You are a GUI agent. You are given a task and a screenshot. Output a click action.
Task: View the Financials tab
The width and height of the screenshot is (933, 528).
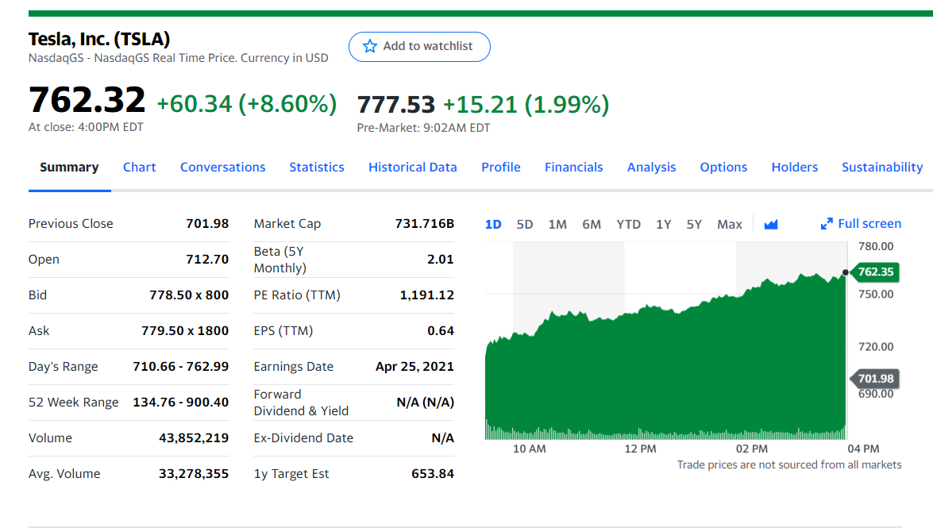click(x=573, y=168)
